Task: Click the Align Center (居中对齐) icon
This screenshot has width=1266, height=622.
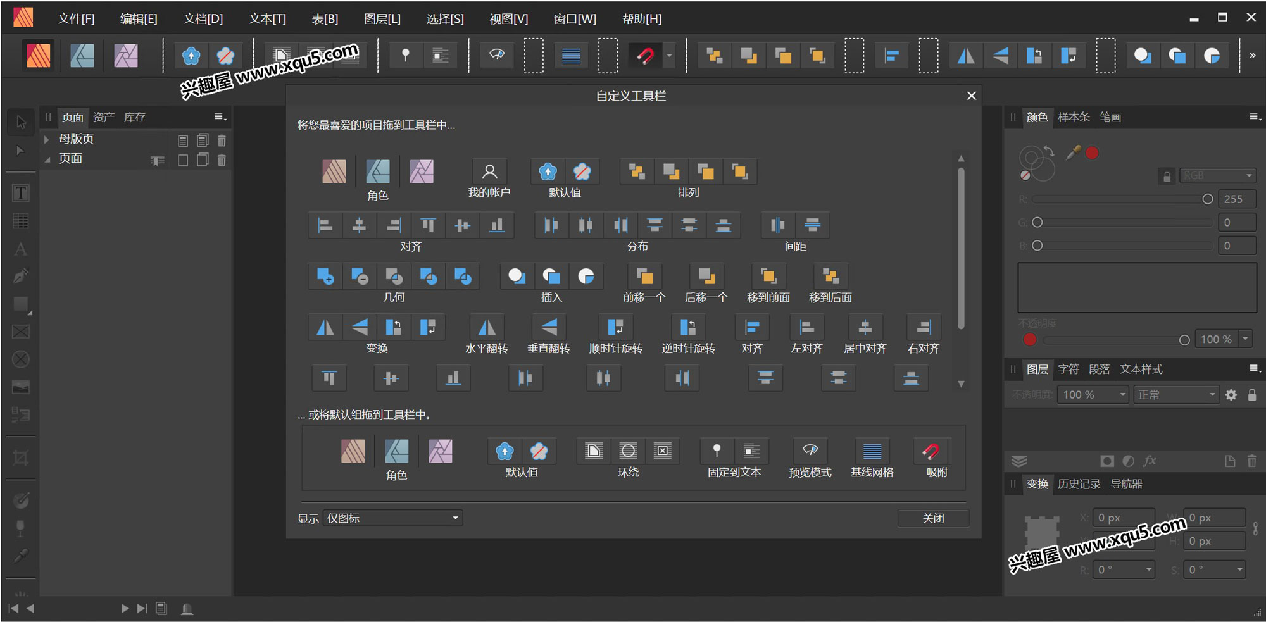Action: coord(865,327)
